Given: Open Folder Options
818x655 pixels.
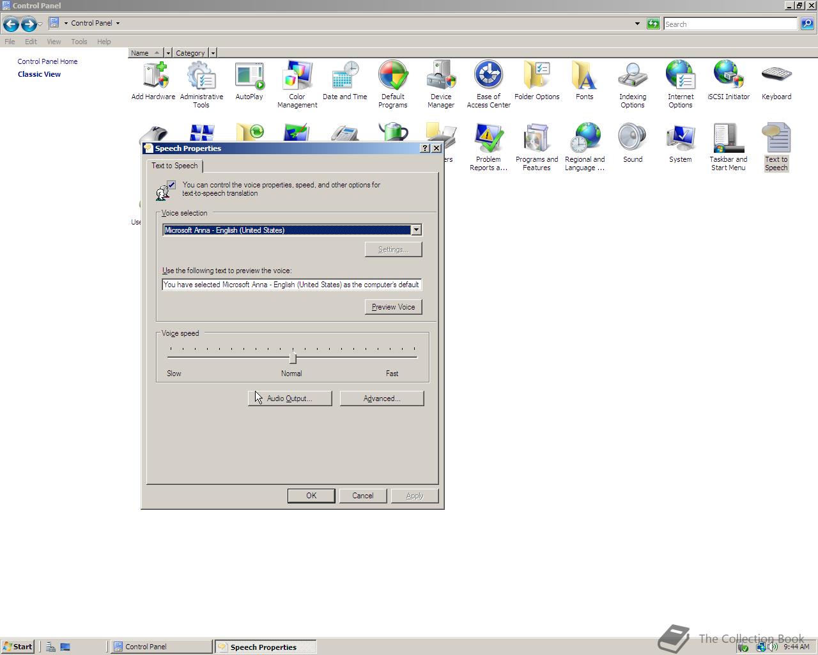Looking at the screenshot, I should pos(537,81).
